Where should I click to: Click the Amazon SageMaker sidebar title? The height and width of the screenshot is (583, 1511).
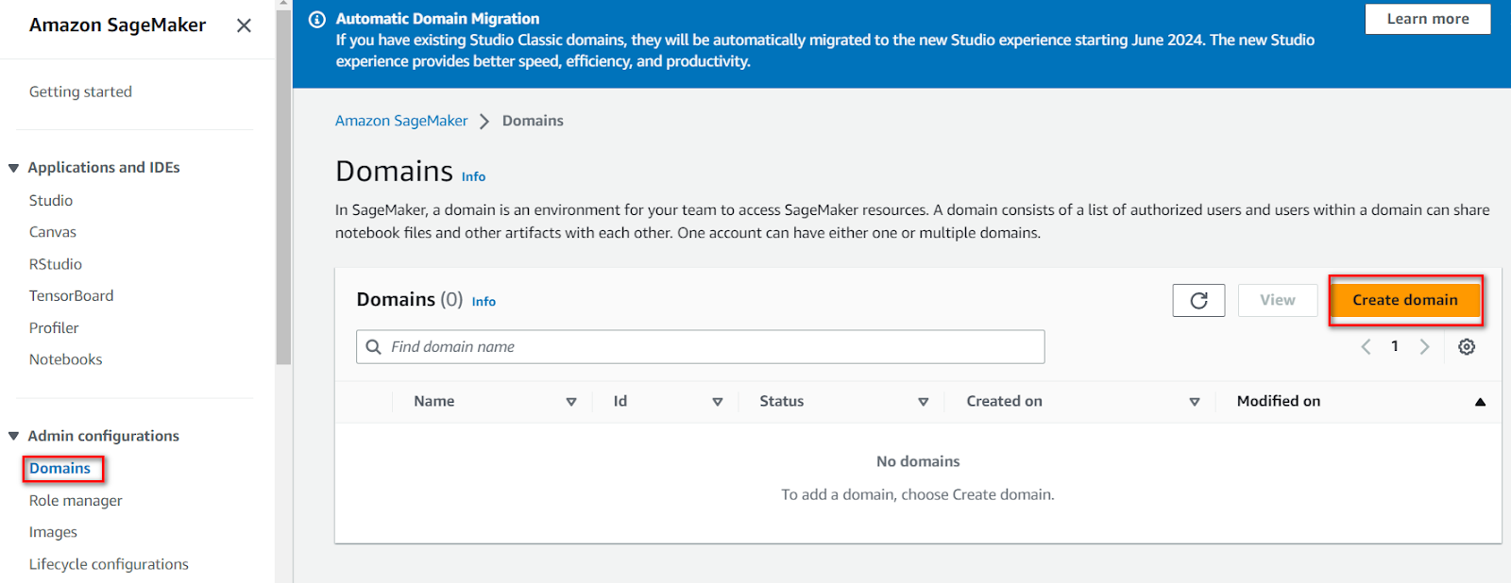click(x=117, y=25)
